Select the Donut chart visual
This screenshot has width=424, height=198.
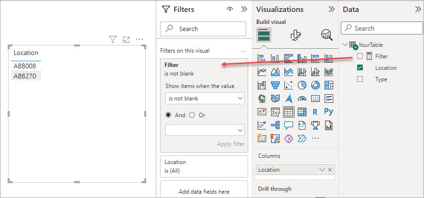(315, 85)
